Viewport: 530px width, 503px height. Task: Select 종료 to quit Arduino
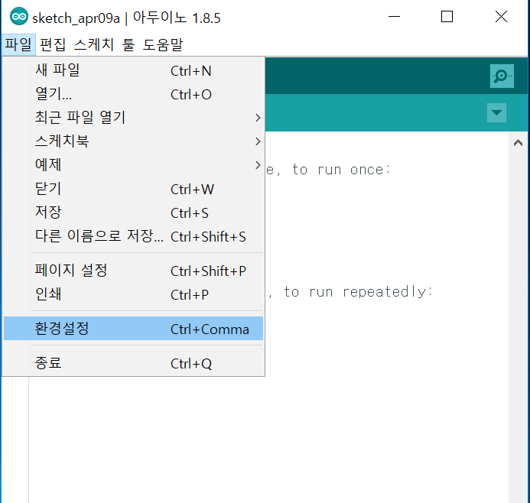coord(134,363)
